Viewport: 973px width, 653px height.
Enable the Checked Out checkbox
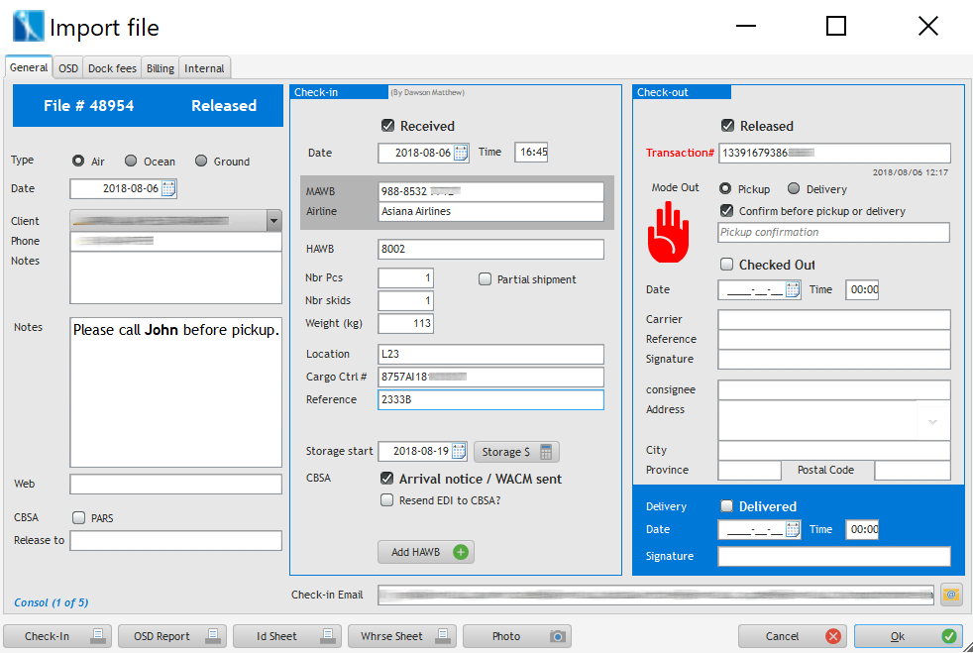[x=726, y=265]
